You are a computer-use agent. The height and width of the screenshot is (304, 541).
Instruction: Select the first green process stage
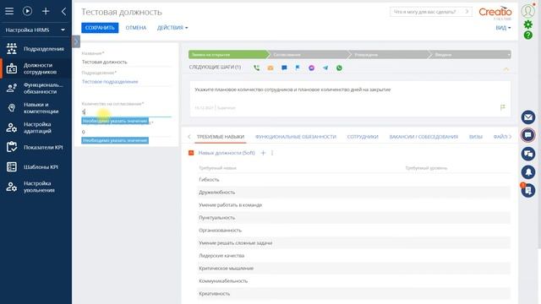[x=228, y=54]
